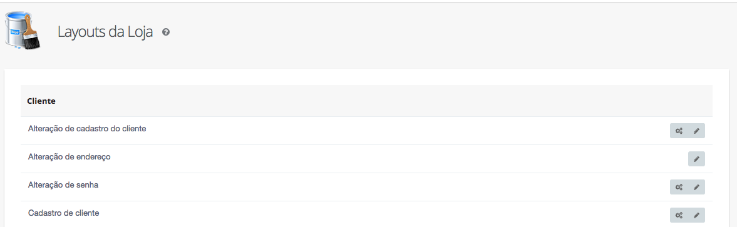Click the pencil icon for Alteração de endereço

(696, 159)
